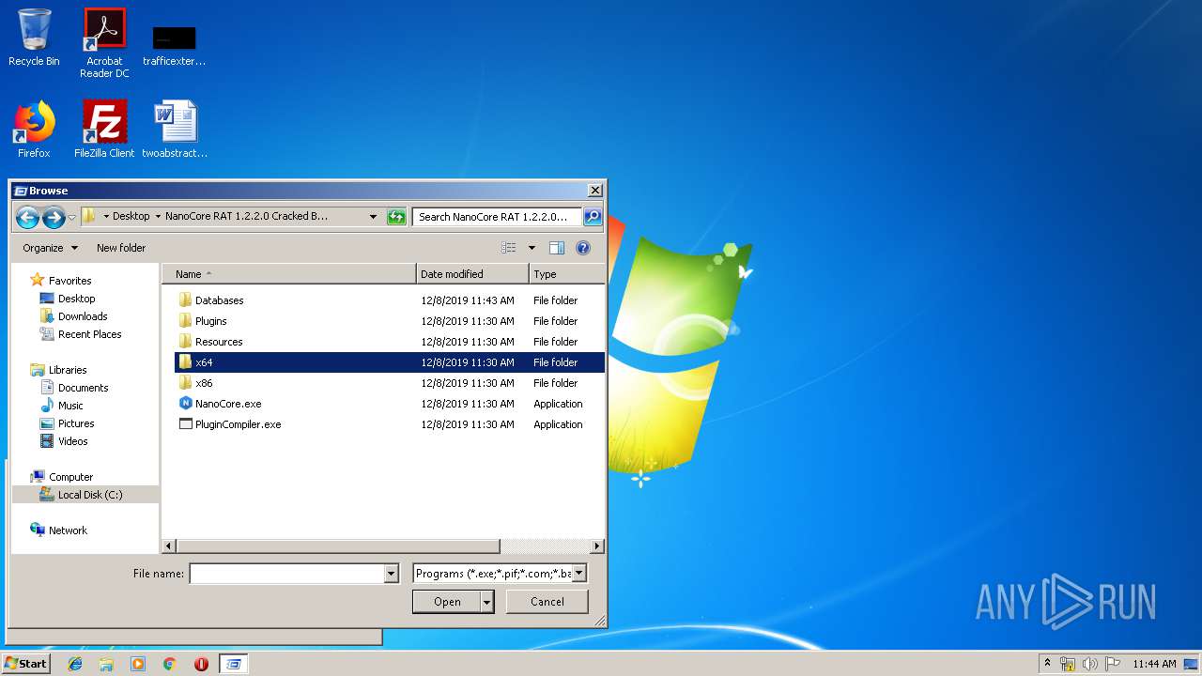Image resolution: width=1202 pixels, height=676 pixels.
Task: Click the active Browse app taskbar button
Action: [234, 664]
